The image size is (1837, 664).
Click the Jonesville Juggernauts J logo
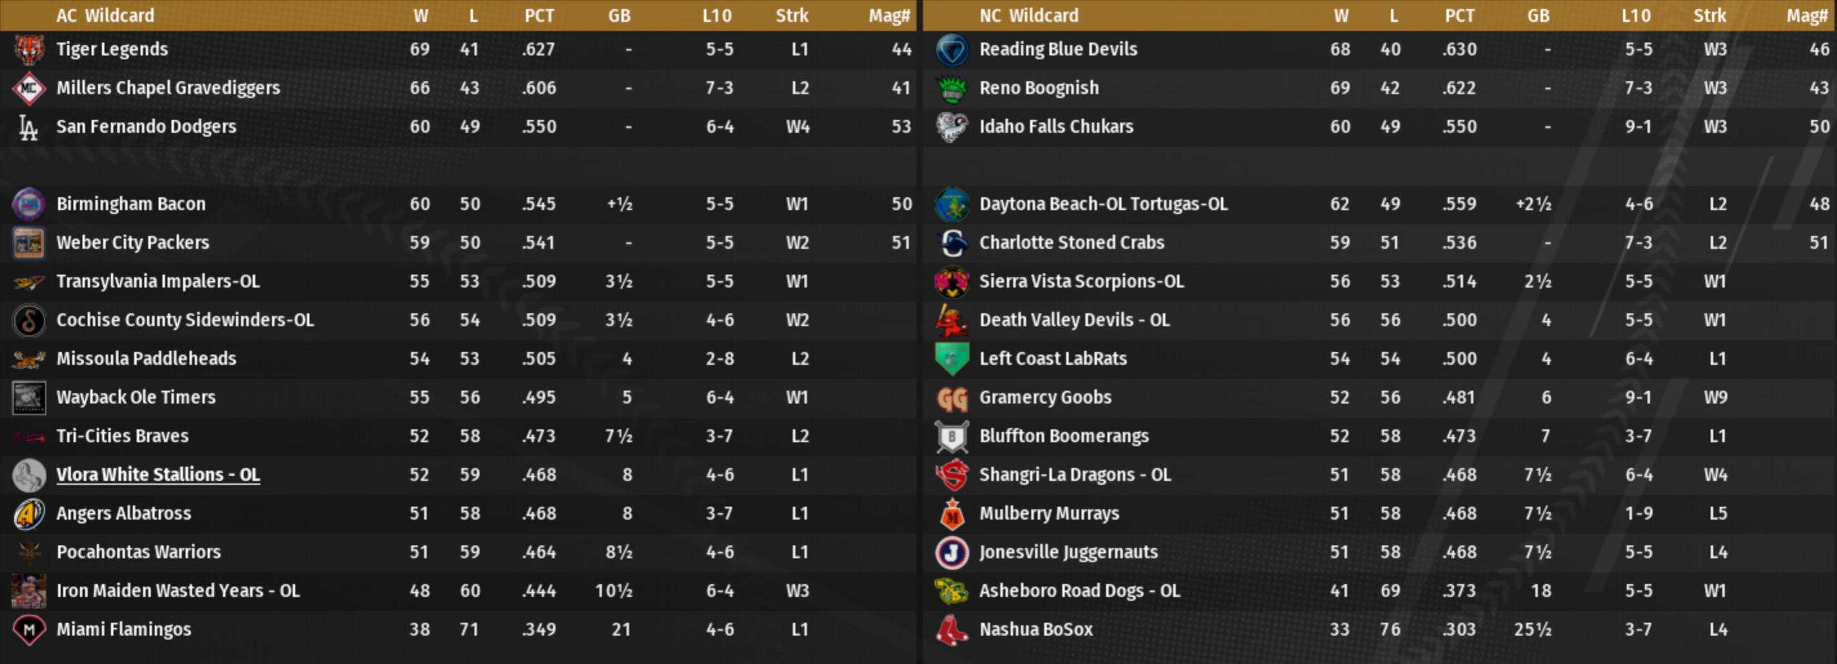click(952, 552)
